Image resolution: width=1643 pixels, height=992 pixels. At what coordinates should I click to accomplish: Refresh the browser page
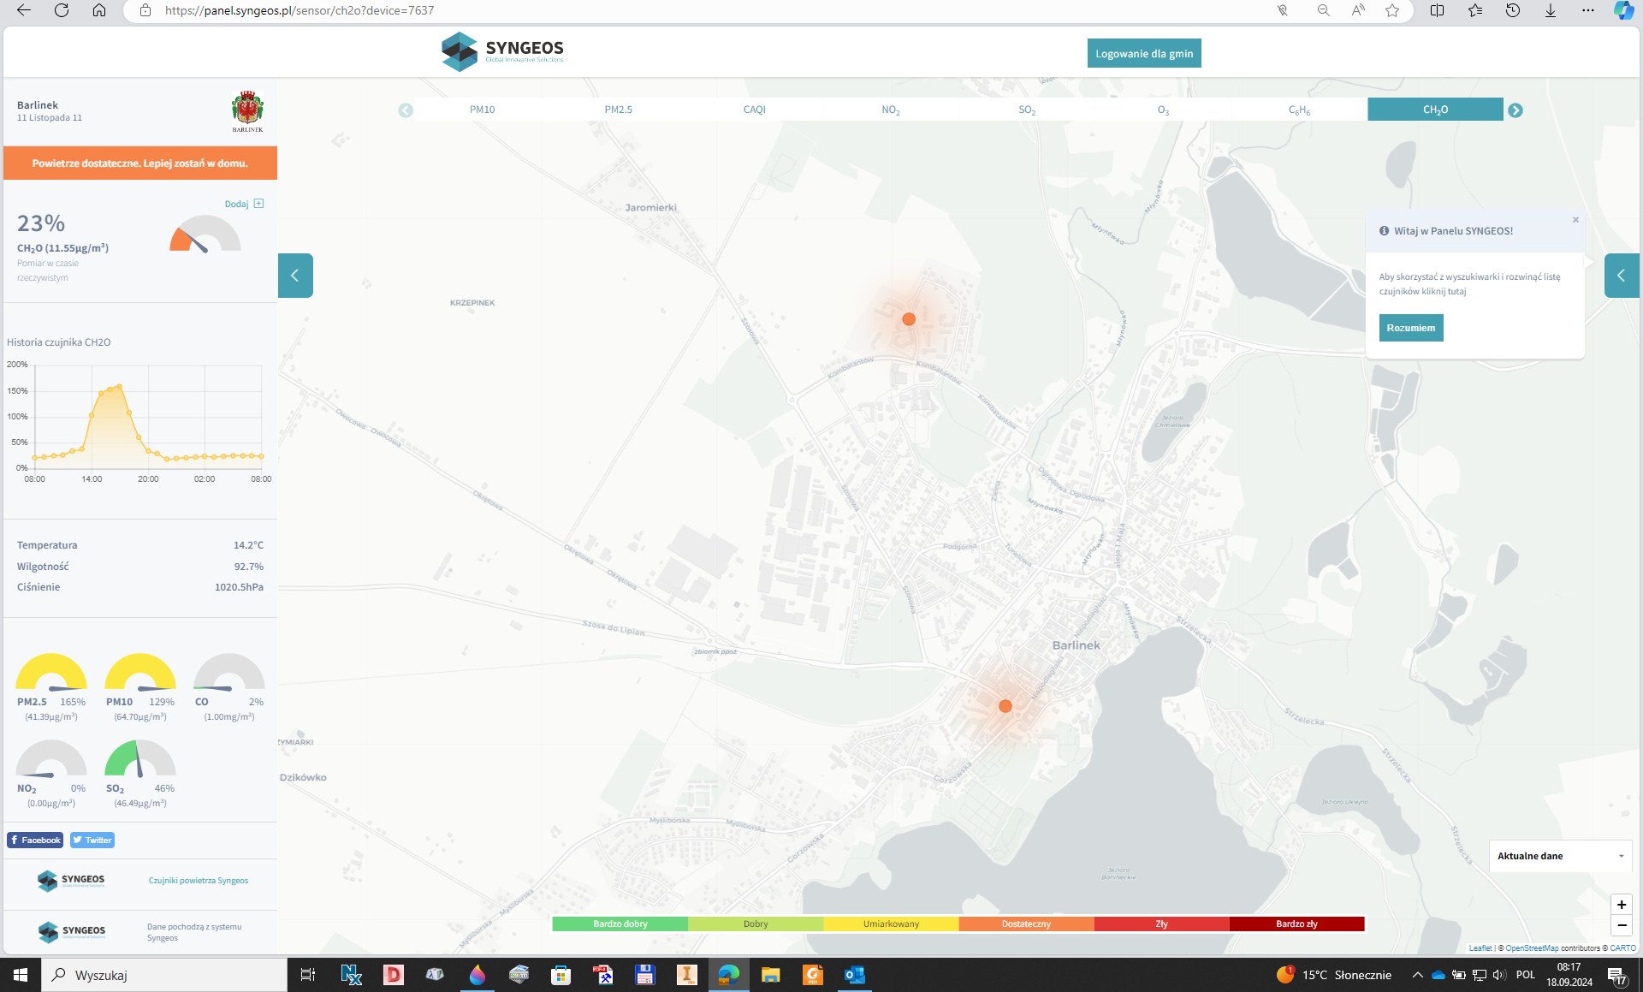[x=62, y=10]
